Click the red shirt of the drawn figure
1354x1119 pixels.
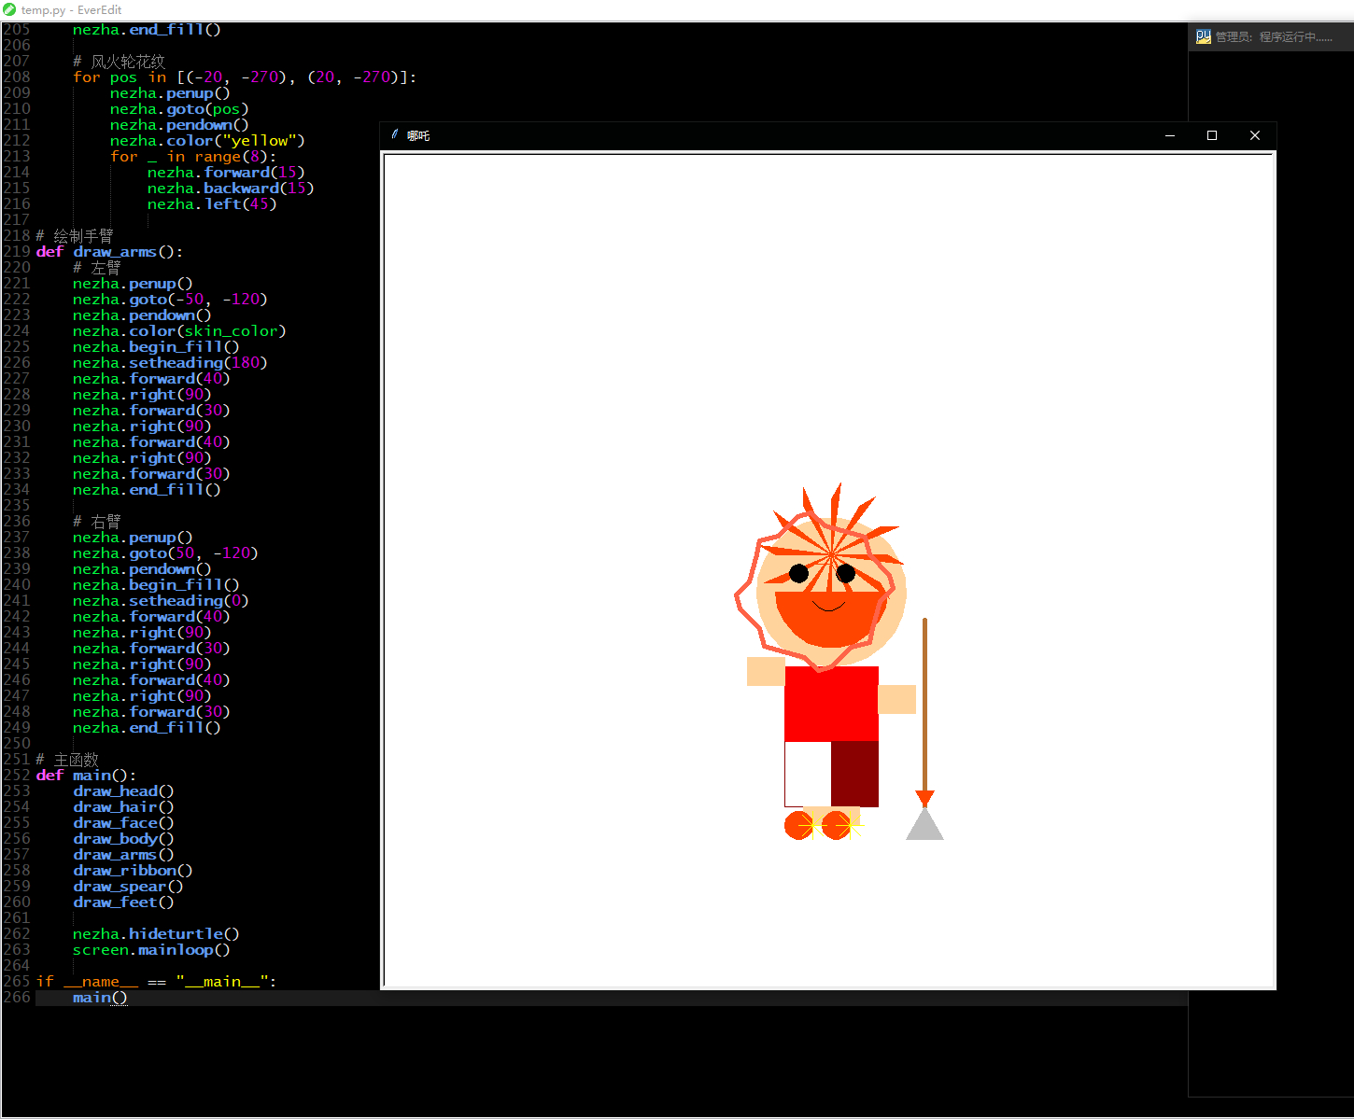tap(831, 704)
